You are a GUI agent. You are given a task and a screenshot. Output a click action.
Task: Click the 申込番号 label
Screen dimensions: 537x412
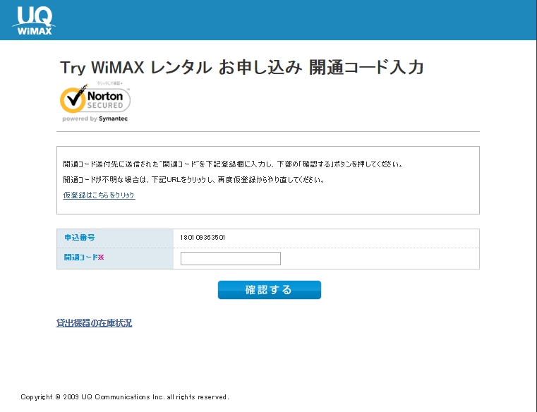pyautogui.click(x=80, y=237)
